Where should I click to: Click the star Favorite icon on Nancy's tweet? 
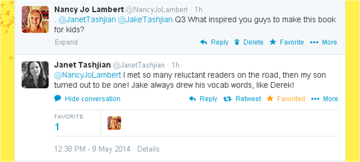click(x=273, y=42)
